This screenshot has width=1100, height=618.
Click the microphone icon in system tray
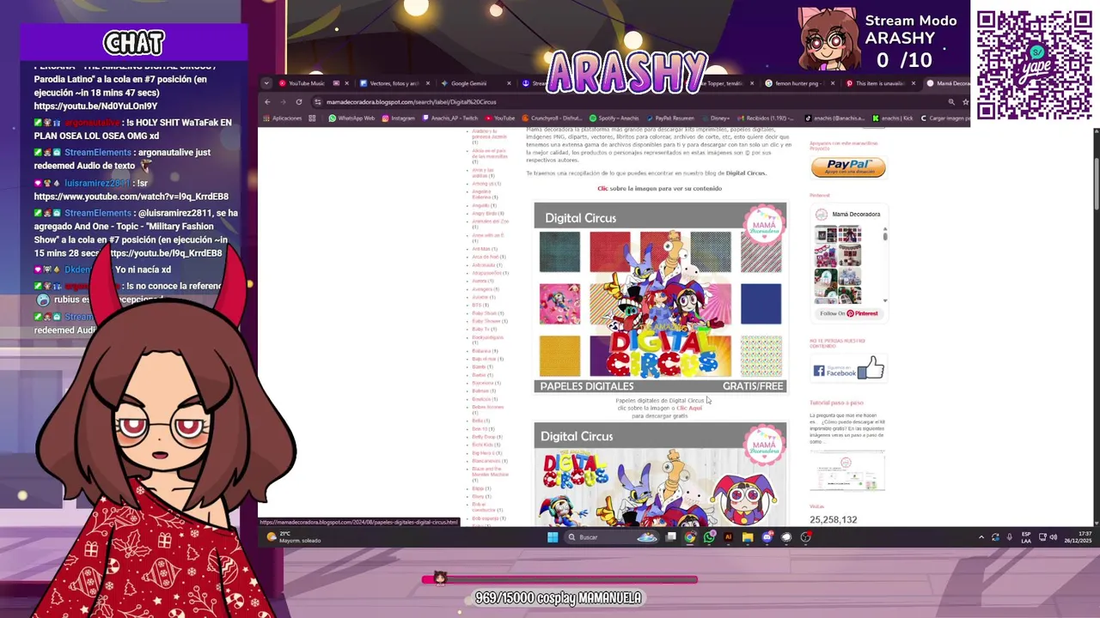1009,537
